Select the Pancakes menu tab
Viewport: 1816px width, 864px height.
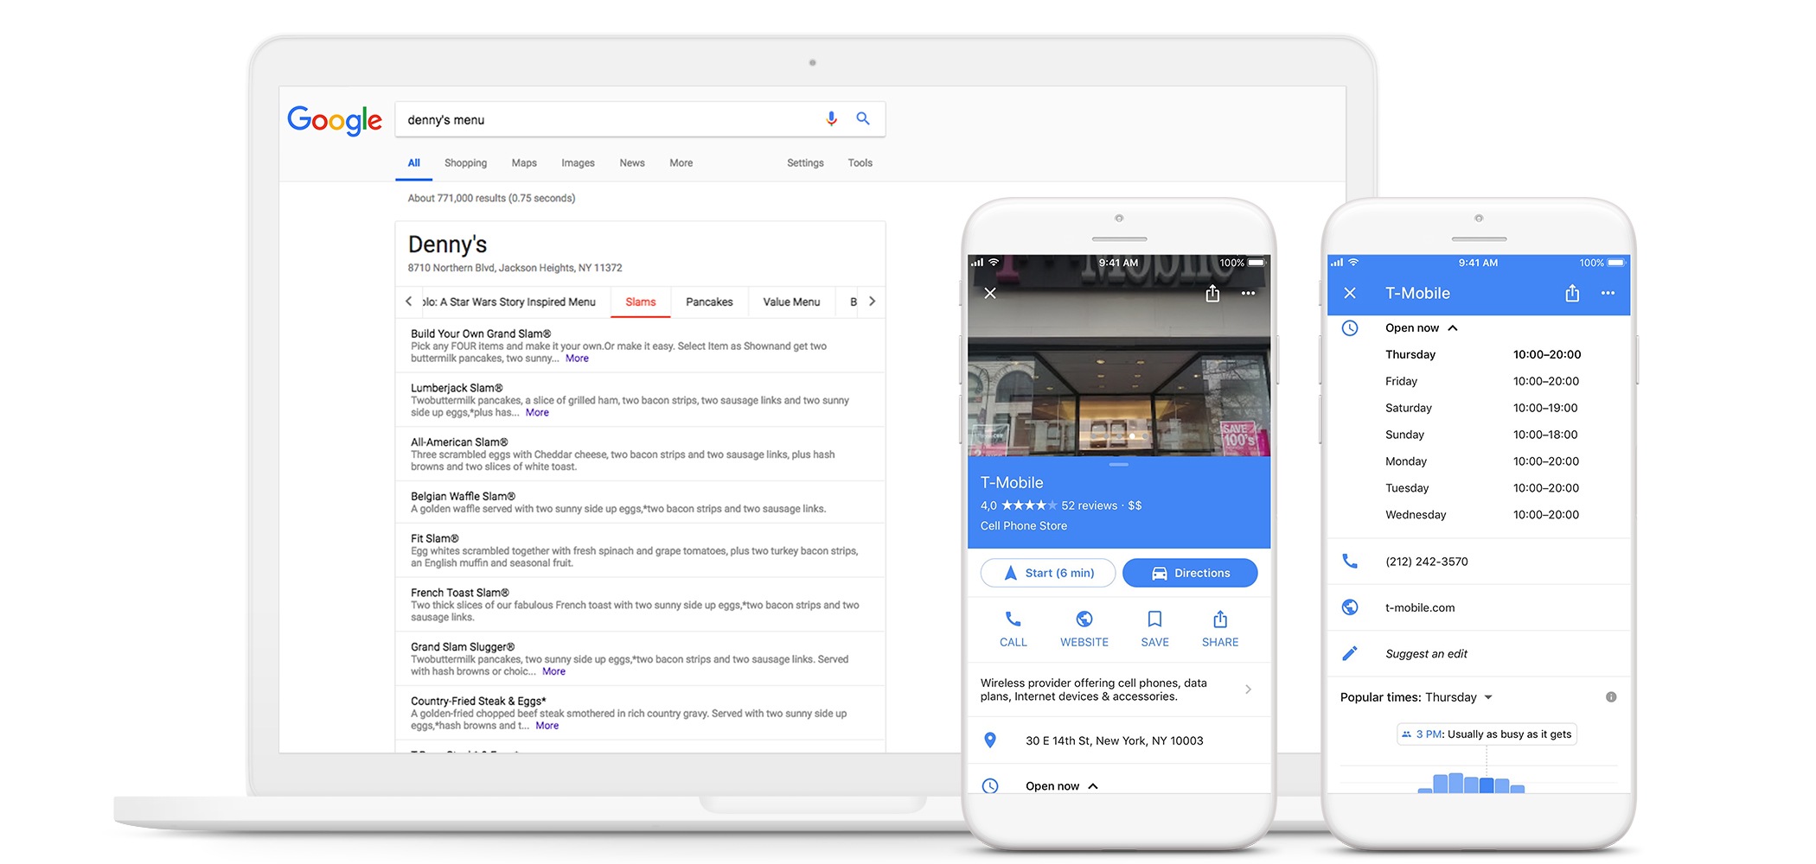[x=709, y=302]
